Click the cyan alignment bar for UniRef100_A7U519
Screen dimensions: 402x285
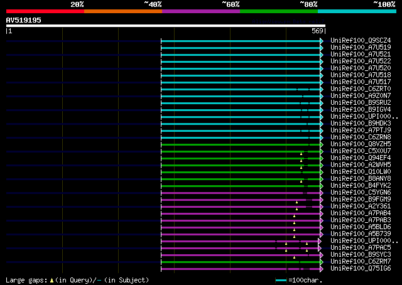coord(241,48)
